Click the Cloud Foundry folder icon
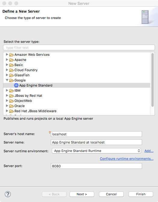This screenshot has height=202, width=158. pos(11,70)
